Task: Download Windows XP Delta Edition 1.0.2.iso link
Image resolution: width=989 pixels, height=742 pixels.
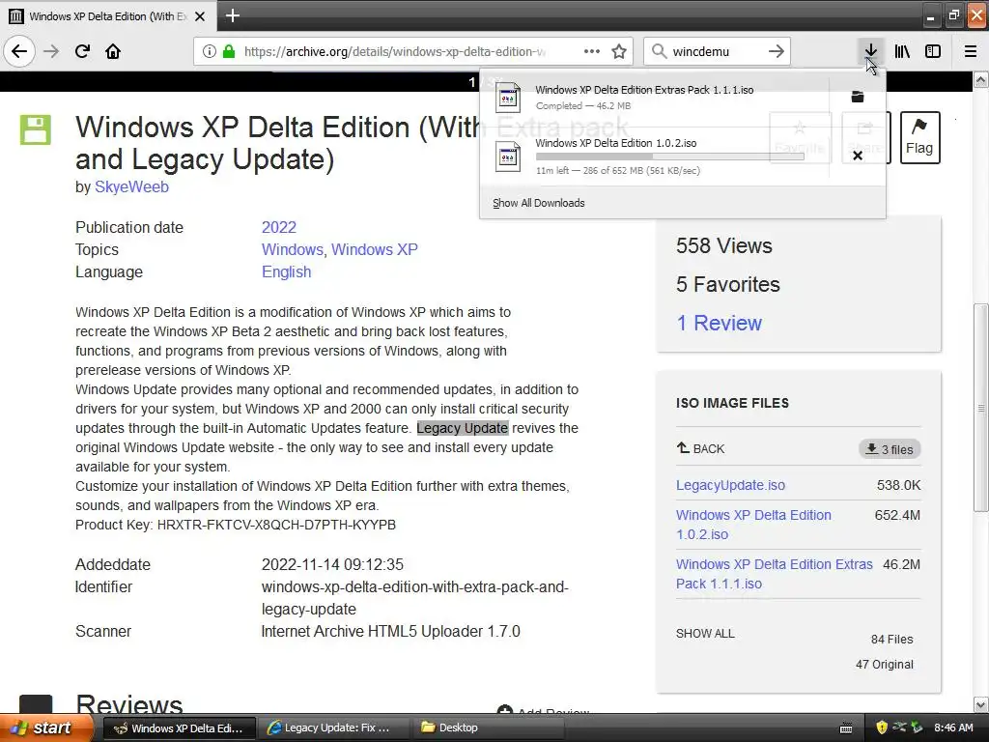Action: [753, 525]
